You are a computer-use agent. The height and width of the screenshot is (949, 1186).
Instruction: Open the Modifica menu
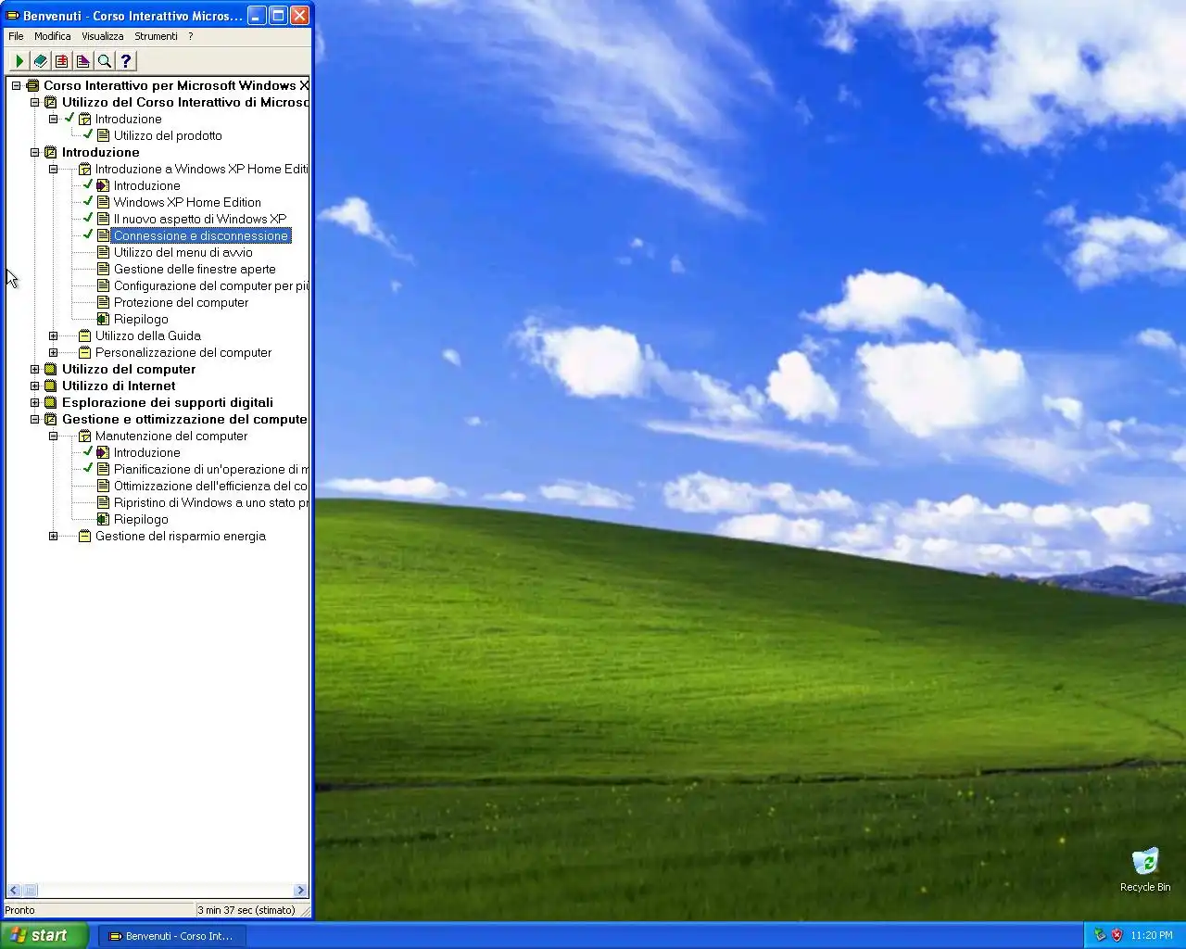coord(53,36)
